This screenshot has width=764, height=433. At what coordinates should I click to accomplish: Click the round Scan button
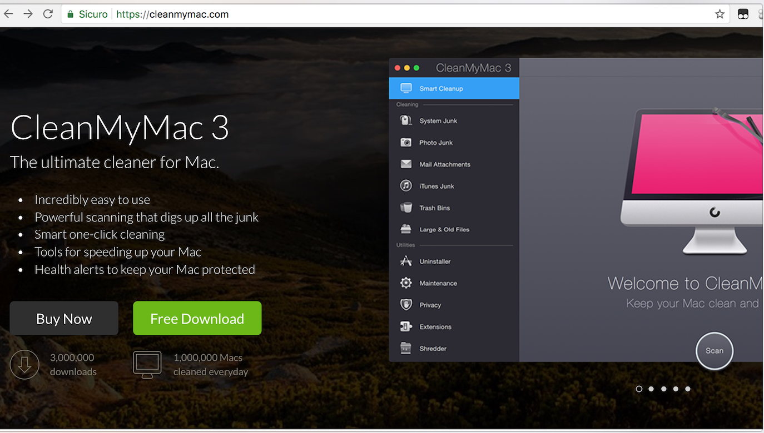click(715, 351)
